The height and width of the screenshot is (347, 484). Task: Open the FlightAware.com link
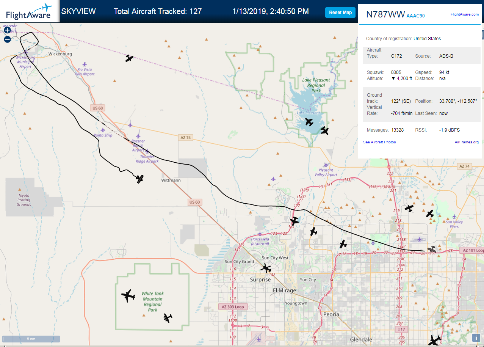[x=464, y=14]
